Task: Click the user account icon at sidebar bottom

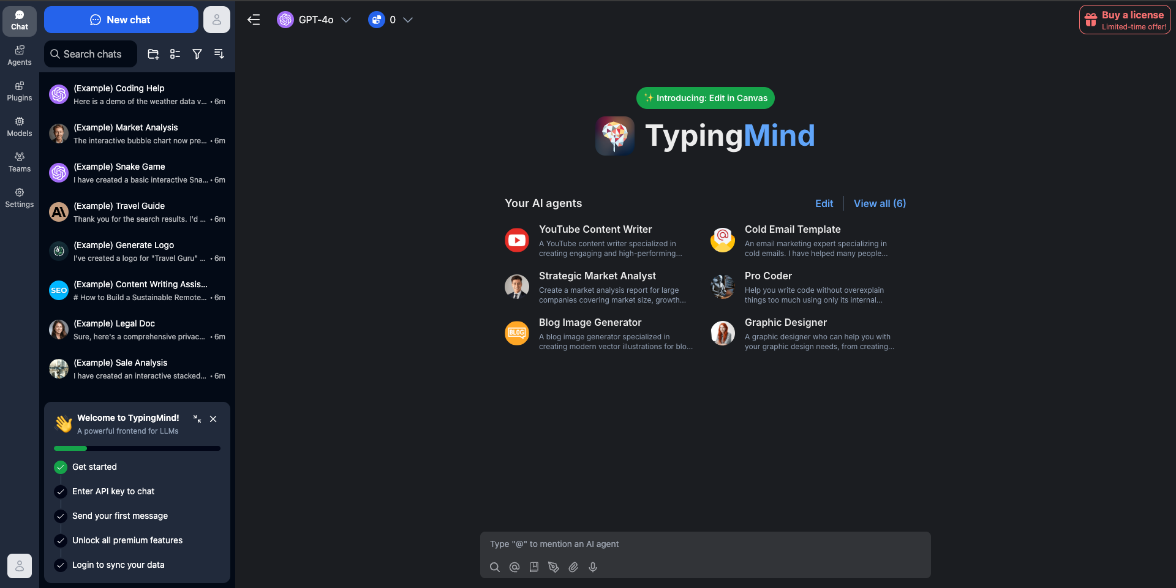Action: click(x=20, y=566)
